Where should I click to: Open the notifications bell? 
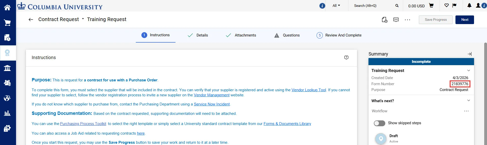[469, 5]
